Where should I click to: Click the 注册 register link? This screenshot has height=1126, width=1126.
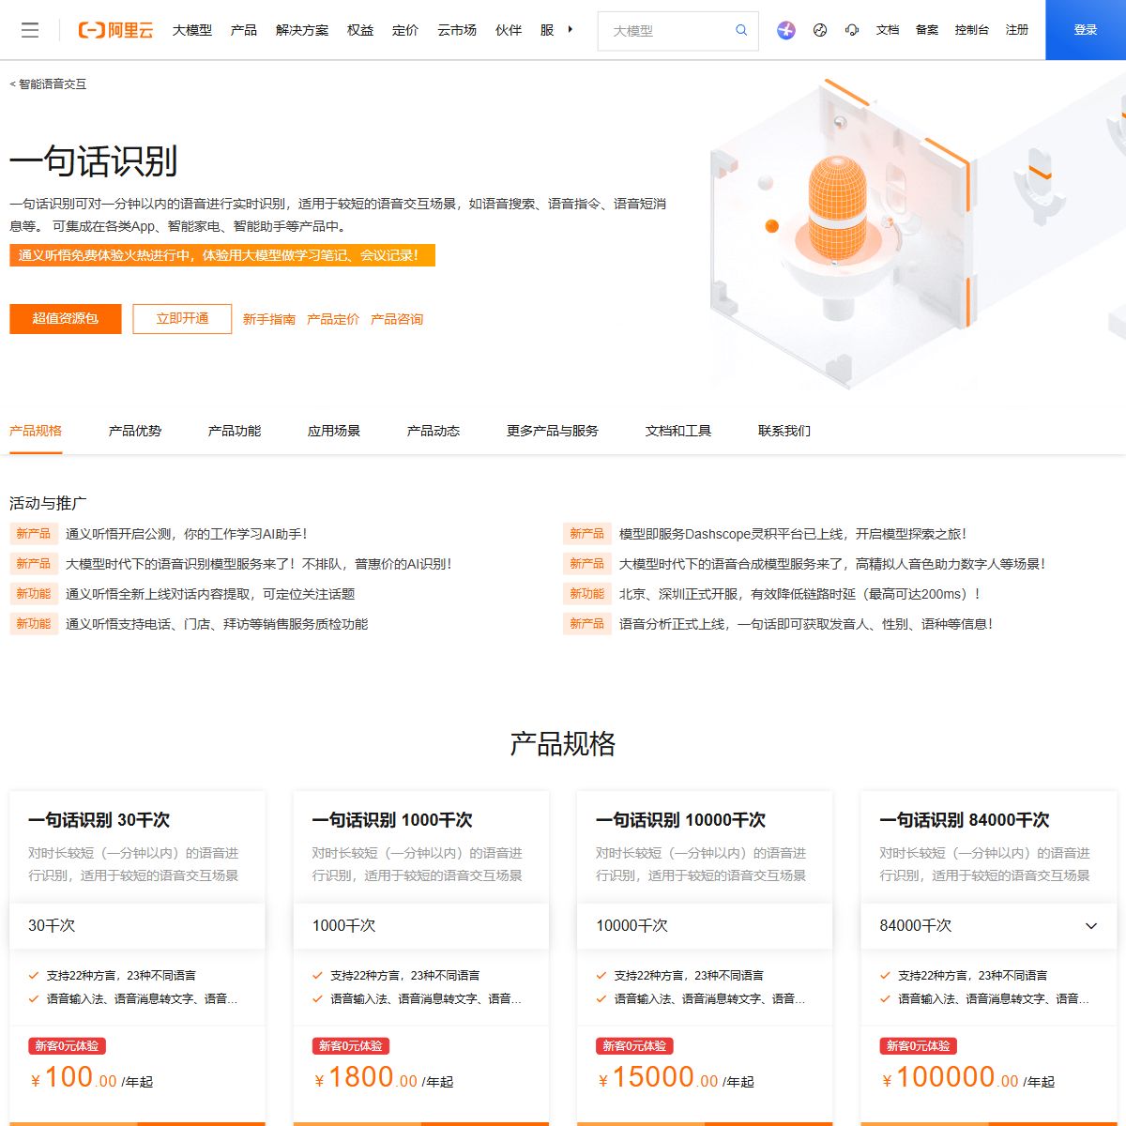pyautogui.click(x=1017, y=30)
